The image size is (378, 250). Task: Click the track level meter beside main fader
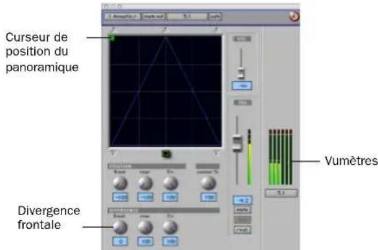[249, 157]
